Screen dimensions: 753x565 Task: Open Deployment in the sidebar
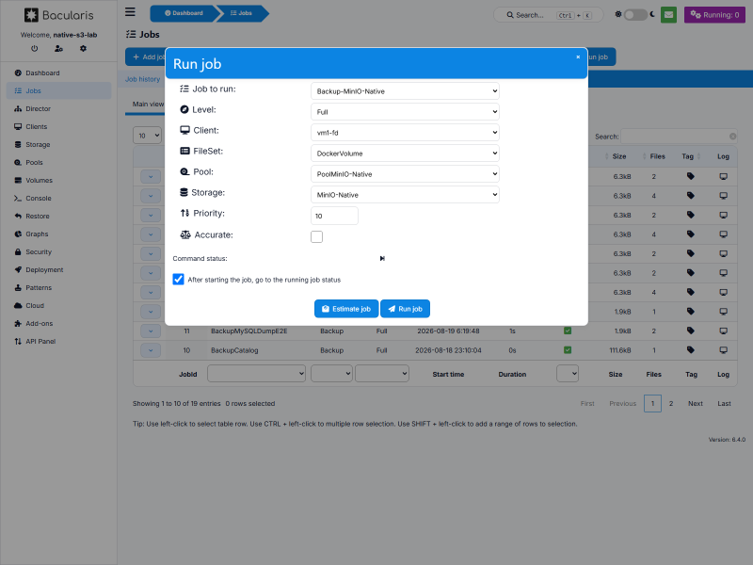[x=58, y=269]
